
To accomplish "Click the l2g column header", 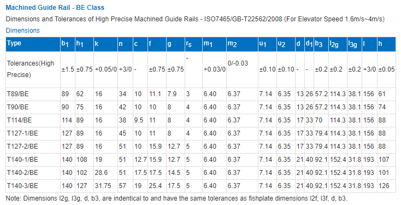I will pos(334,44).
